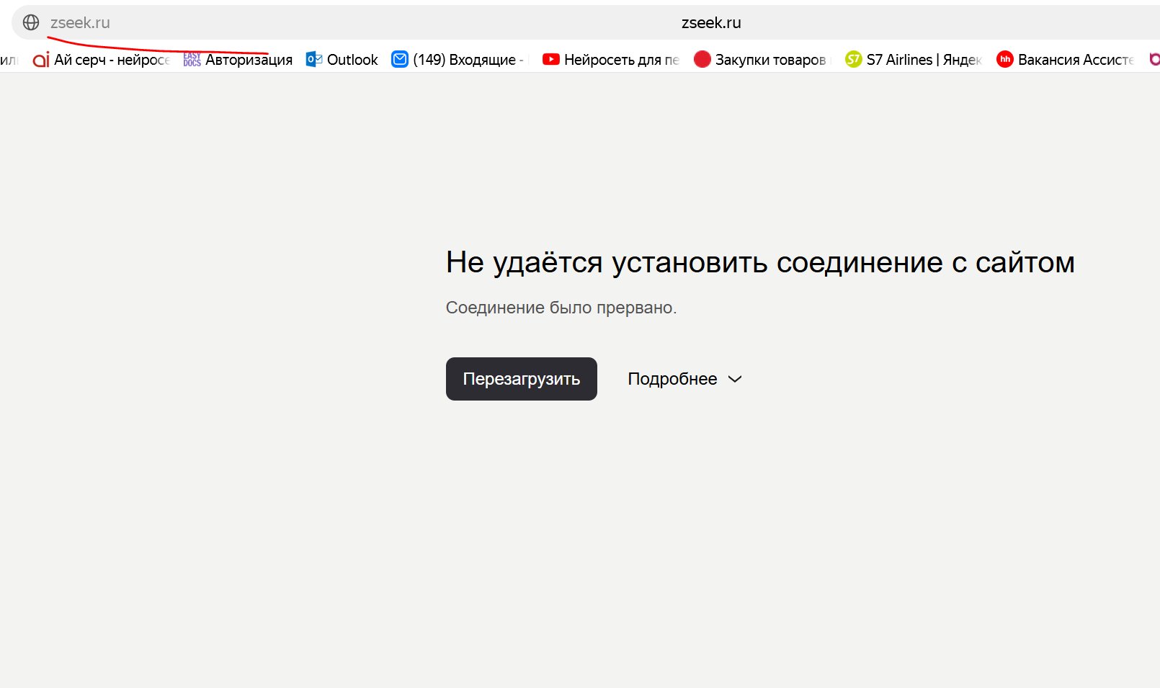Image resolution: width=1160 pixels, height=688 pixels.
Task: Click the red circle Закупки favicon
Action: [x=702, y=60]
